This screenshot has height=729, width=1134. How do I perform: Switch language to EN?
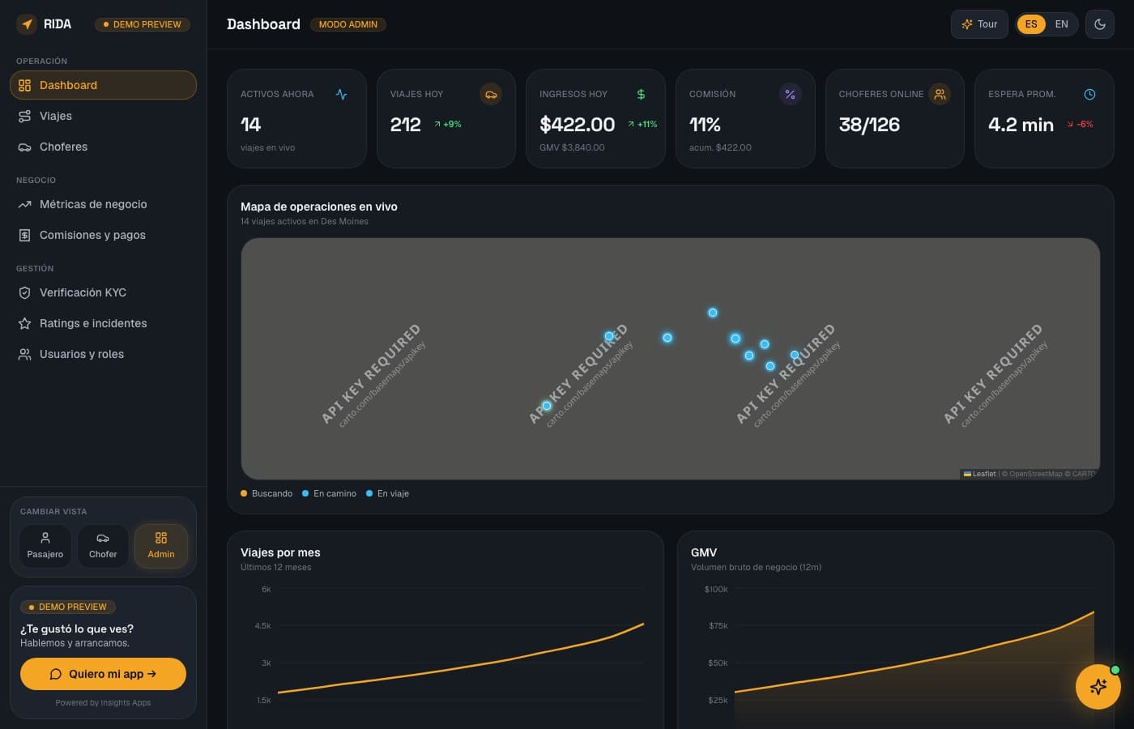[x=1061, y=24]
